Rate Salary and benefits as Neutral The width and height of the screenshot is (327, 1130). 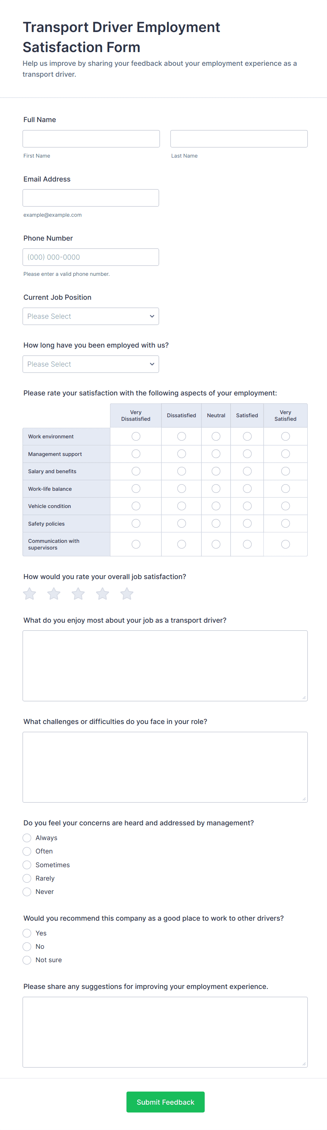click(x=216, y=471)
